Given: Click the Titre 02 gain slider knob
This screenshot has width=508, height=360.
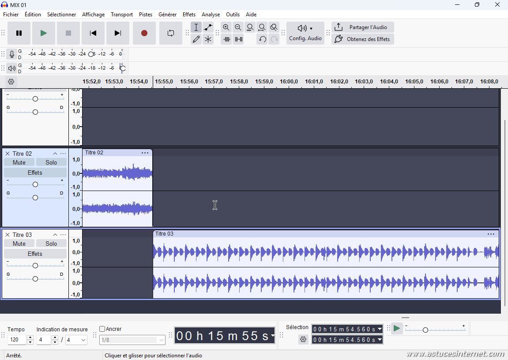Looking at the screenshot, I should [35, 184].
